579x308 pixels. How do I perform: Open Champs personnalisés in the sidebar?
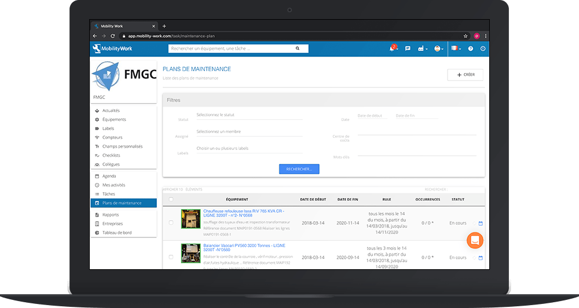pyautogui.click(x=123, y=146)
